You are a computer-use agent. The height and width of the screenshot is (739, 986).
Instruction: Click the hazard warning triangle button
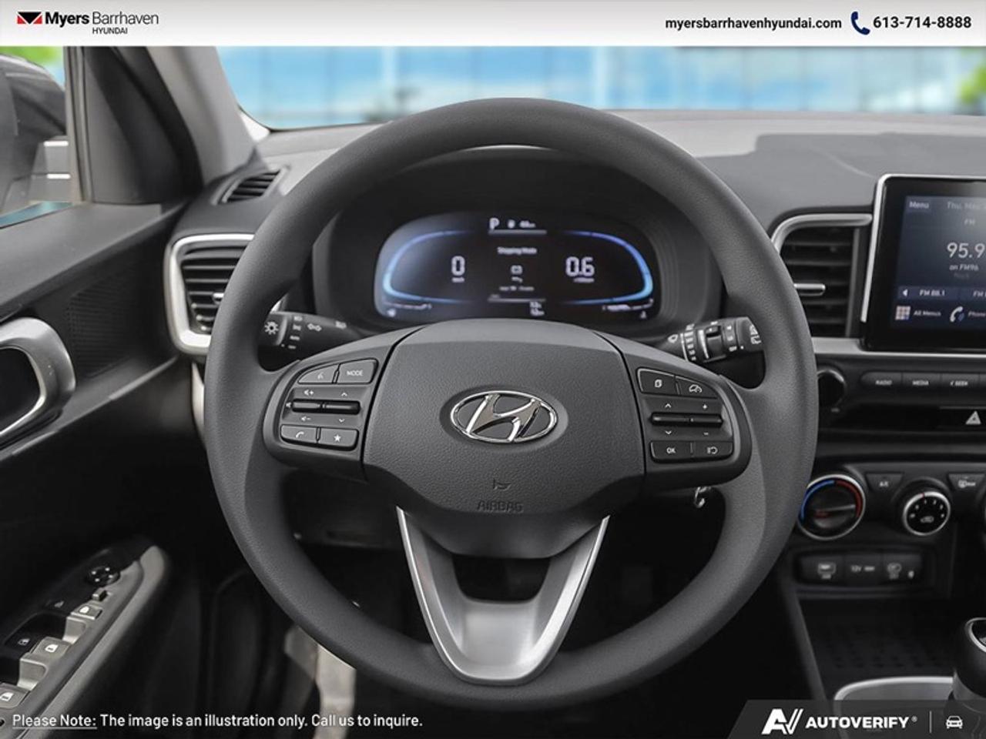pos(973,418)
